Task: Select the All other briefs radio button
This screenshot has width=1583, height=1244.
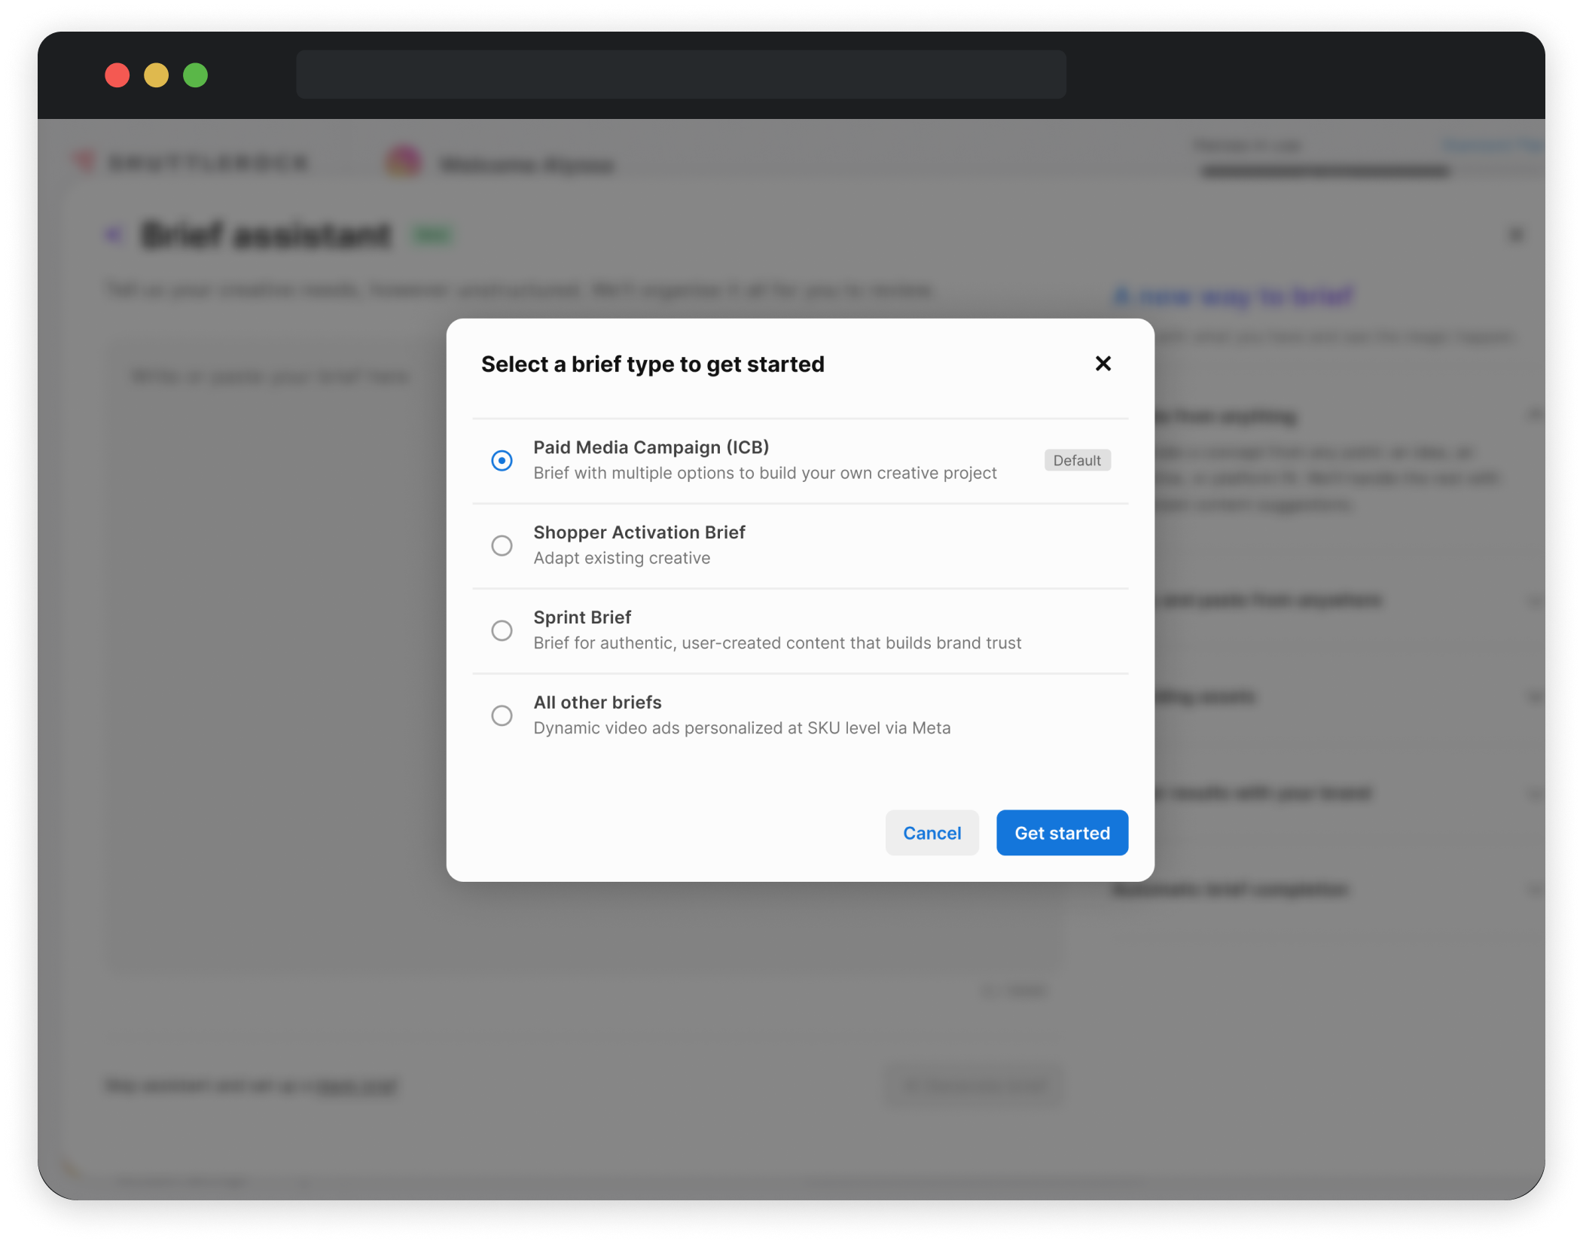Action: [x=502, y=715]
